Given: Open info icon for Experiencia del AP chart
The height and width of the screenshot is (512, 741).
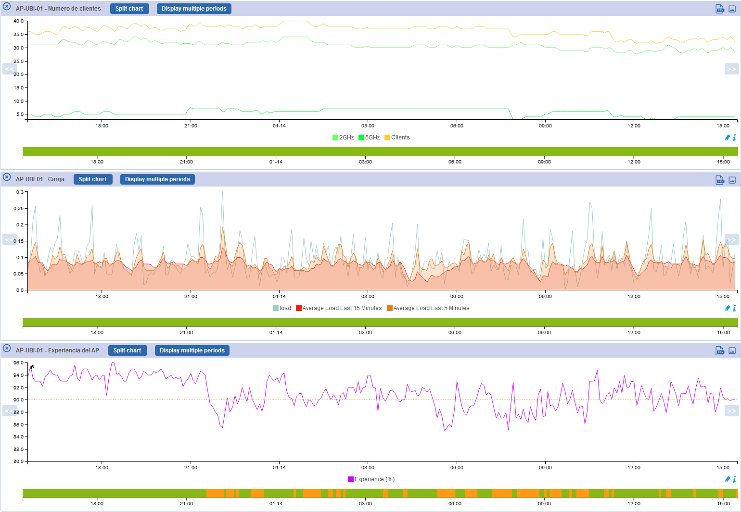Looking at the screenshot, I should tap(734, 479).
